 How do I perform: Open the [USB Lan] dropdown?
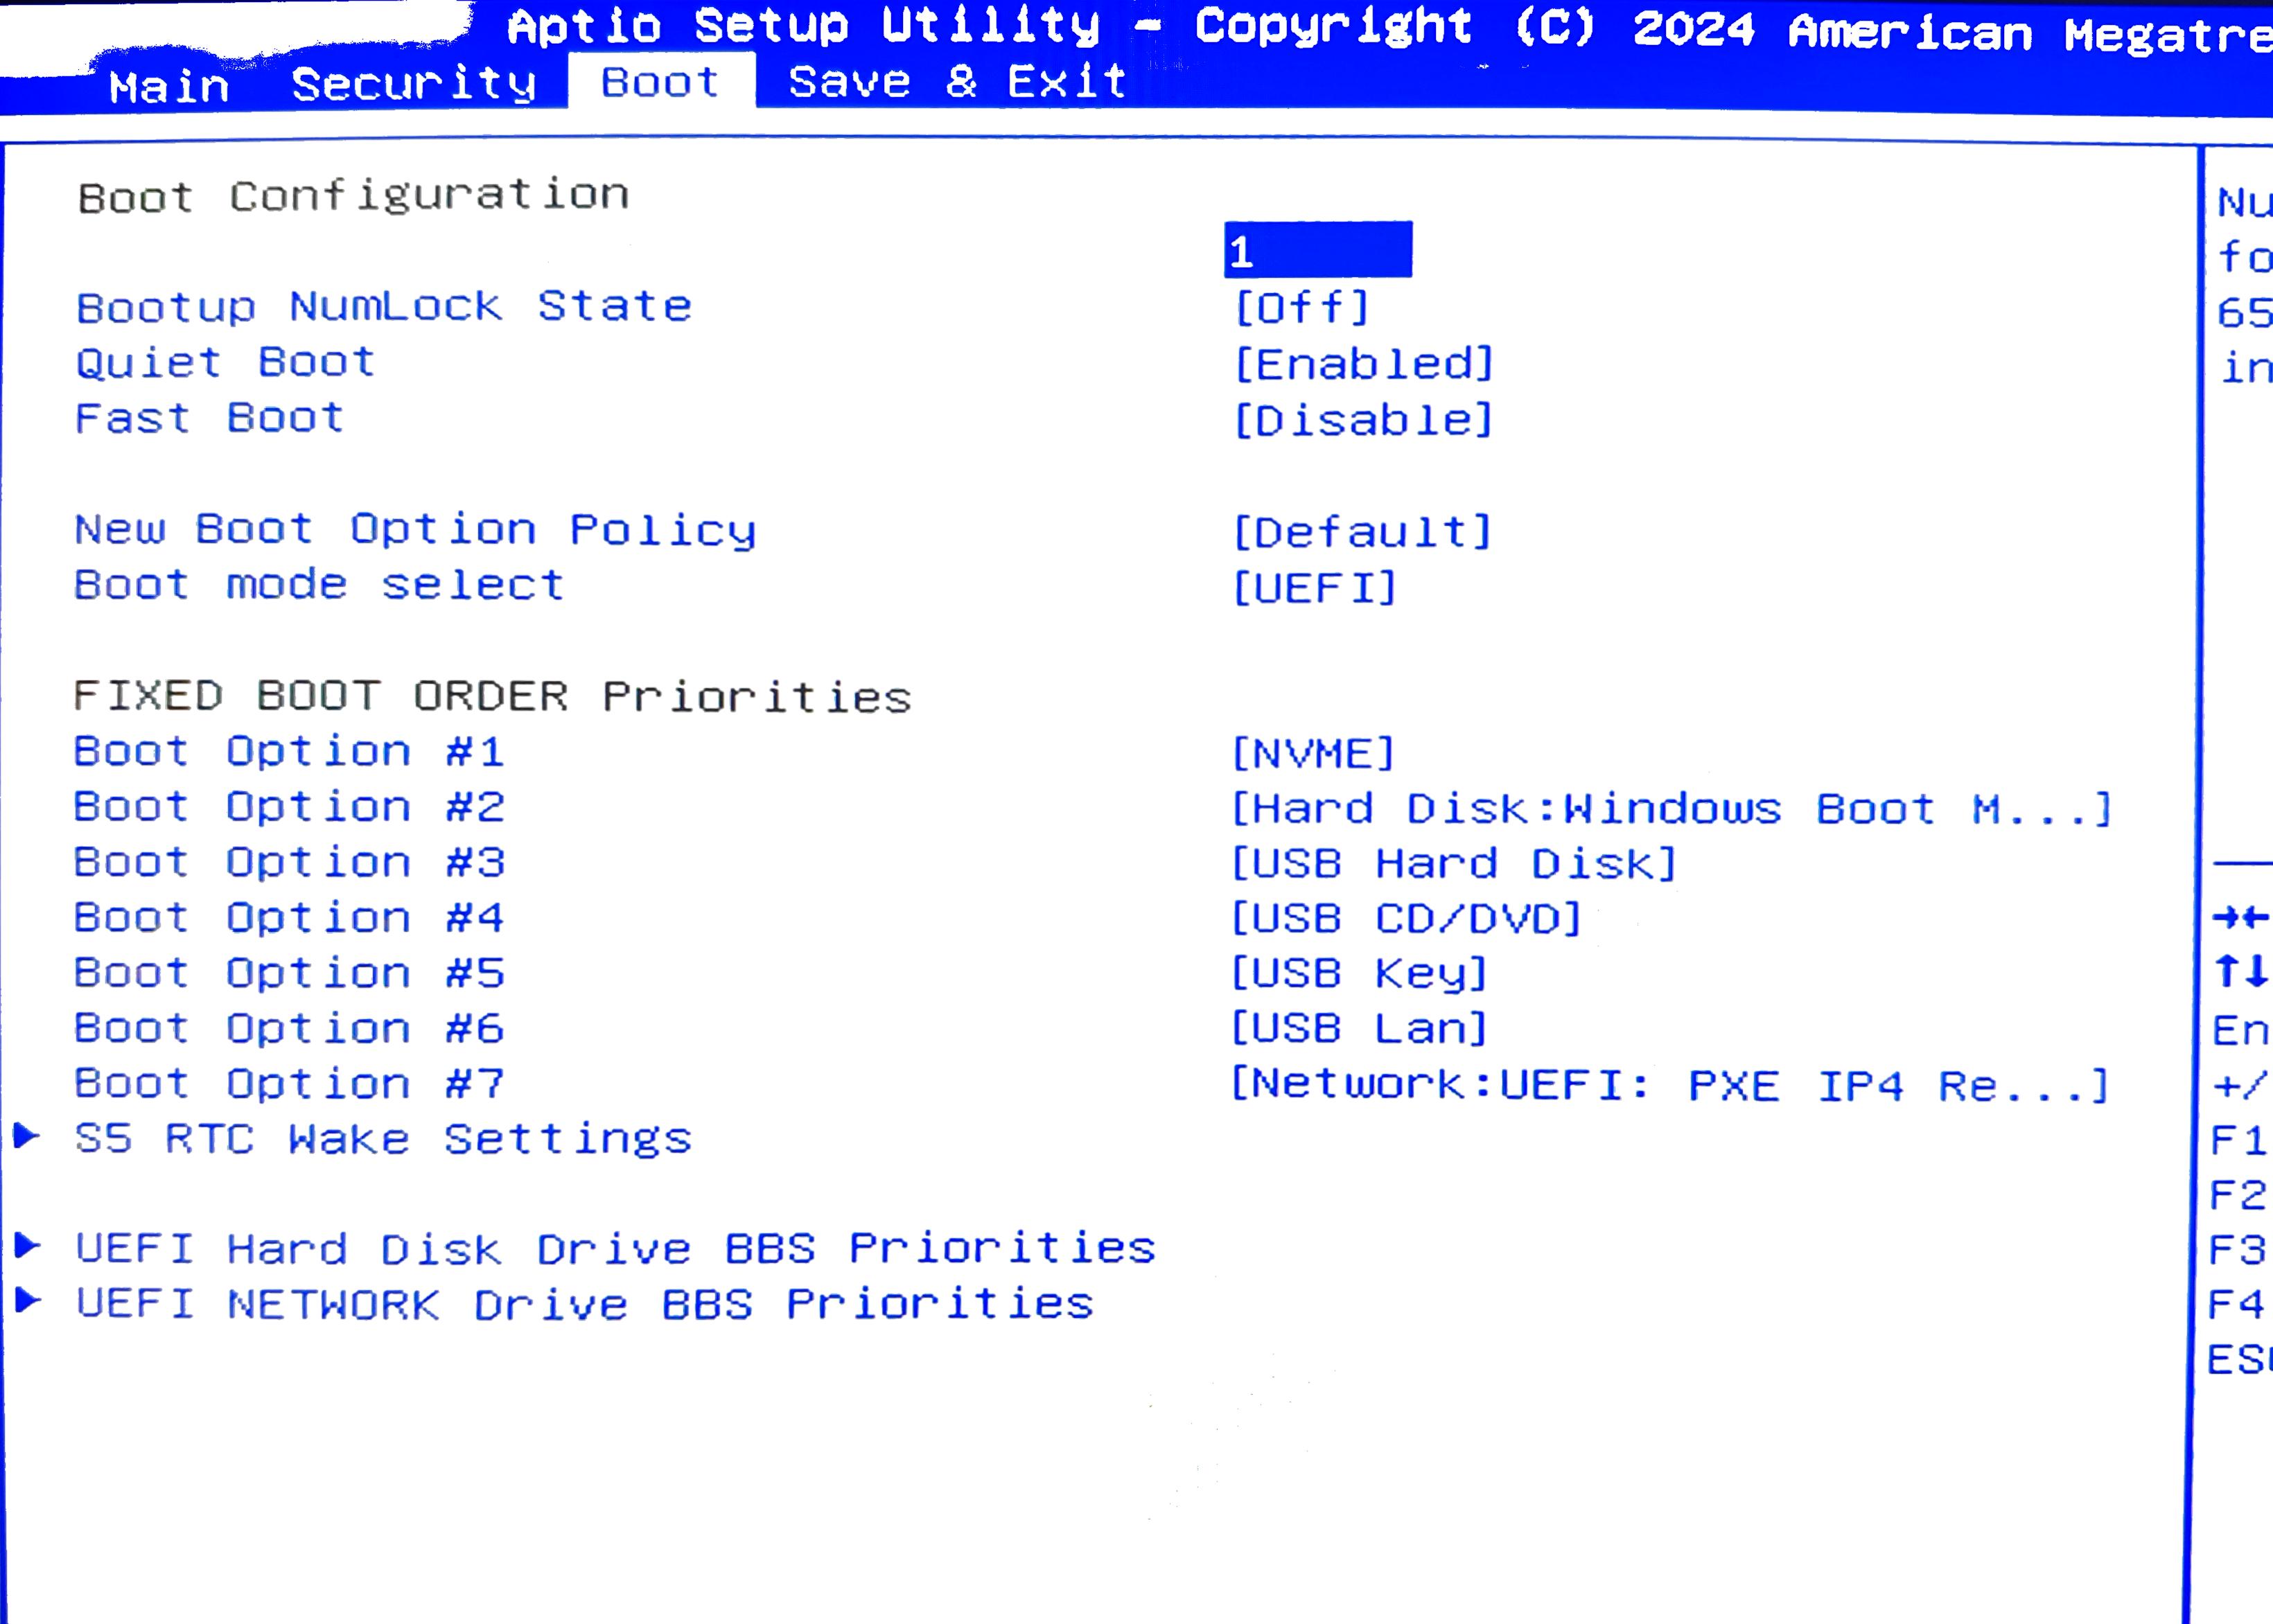click(1360, 1028)
